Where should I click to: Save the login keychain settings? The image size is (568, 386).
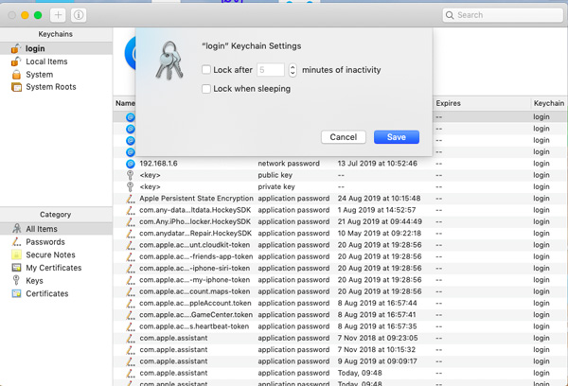(397, 137)
